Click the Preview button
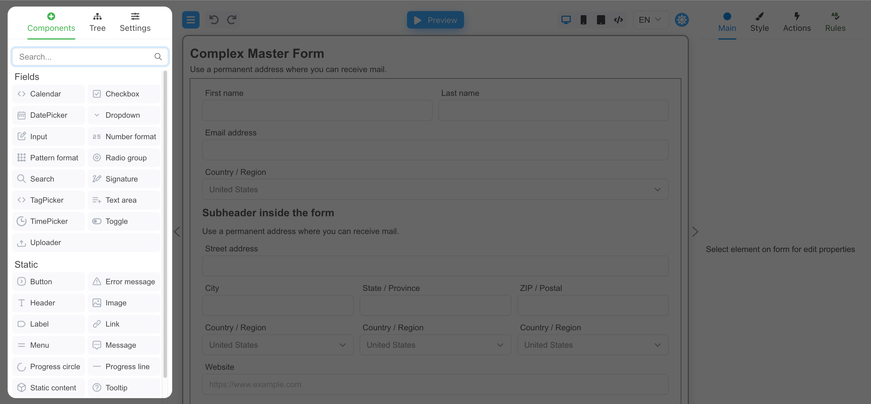Viewport: 871px width, 404px height. [x=435, y=19]
